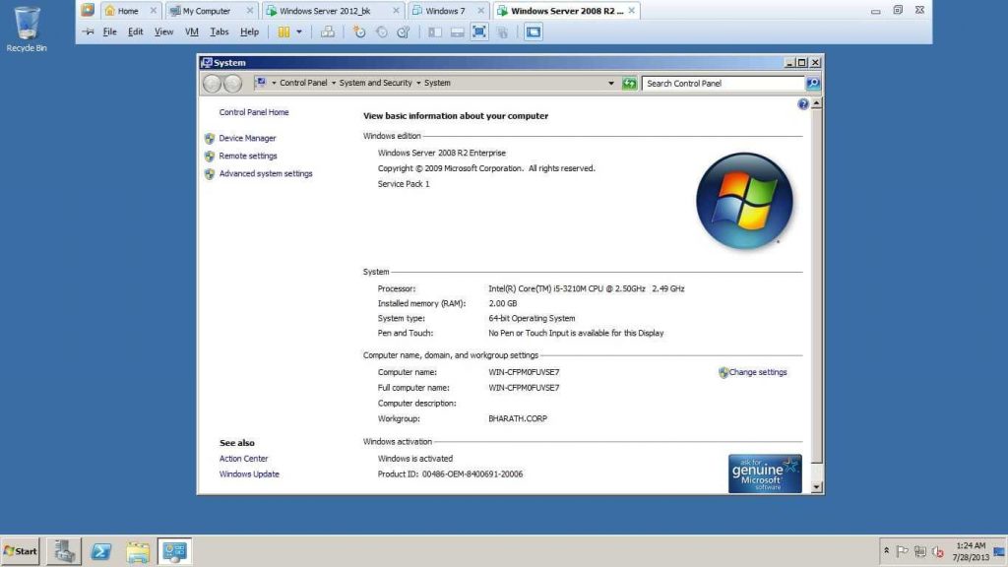Click the yellow Suspend VM icon
This screenshot has height=567, width=1008.
pyautogui.click(x=283, y=31)
